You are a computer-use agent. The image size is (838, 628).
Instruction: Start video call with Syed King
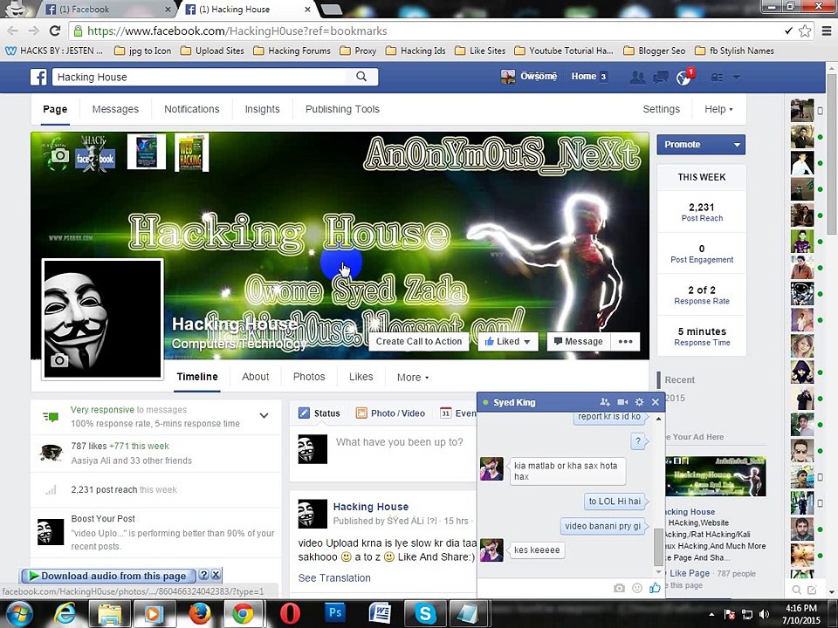622,402
